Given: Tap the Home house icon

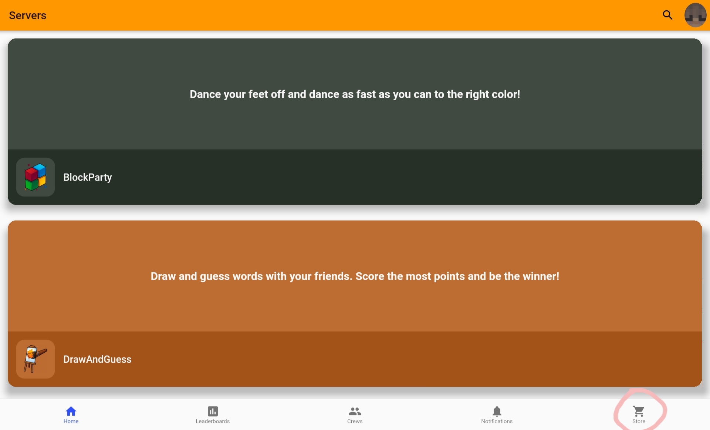Looking at the screenshot, I should tap(71, 411).
